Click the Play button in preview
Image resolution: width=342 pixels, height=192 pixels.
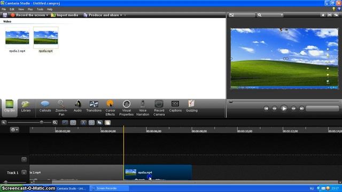click(284, 108)
